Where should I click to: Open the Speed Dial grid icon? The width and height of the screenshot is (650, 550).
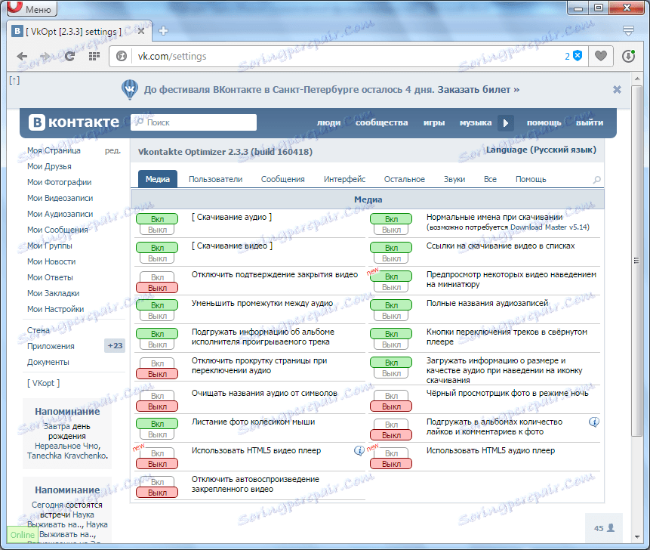pos(94,56)
